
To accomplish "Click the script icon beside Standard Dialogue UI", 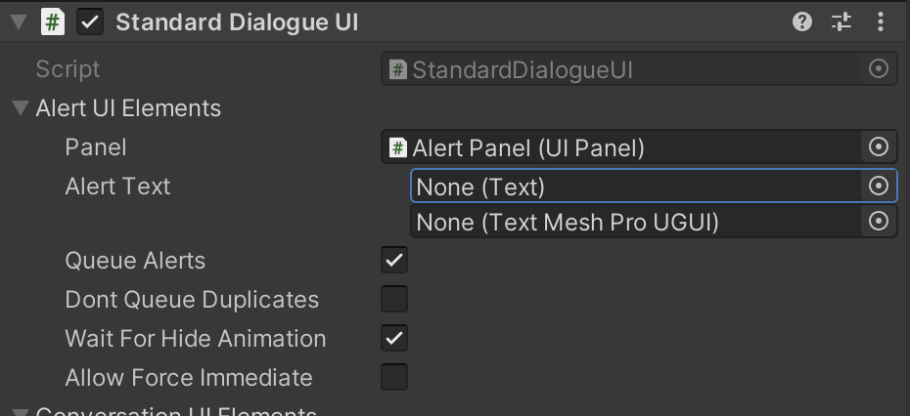I will (x=52, y=22).
